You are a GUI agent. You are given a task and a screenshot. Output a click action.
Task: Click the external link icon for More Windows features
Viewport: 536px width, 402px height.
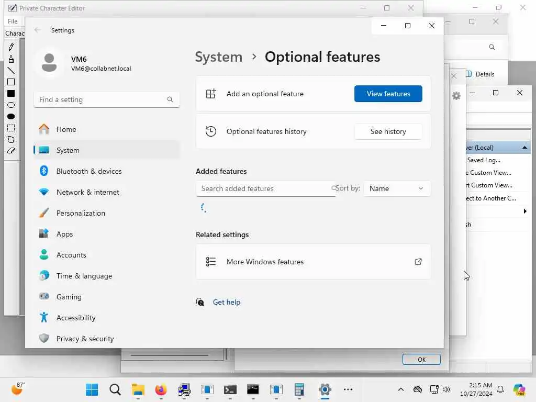coord(418,262)
